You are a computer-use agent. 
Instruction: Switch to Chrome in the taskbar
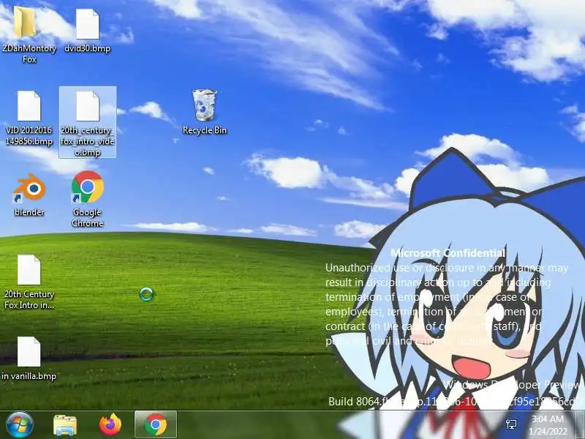pyautogui.click(x=156, y=425)
